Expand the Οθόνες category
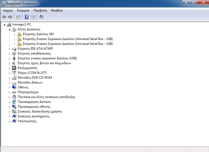 (9, 87)
